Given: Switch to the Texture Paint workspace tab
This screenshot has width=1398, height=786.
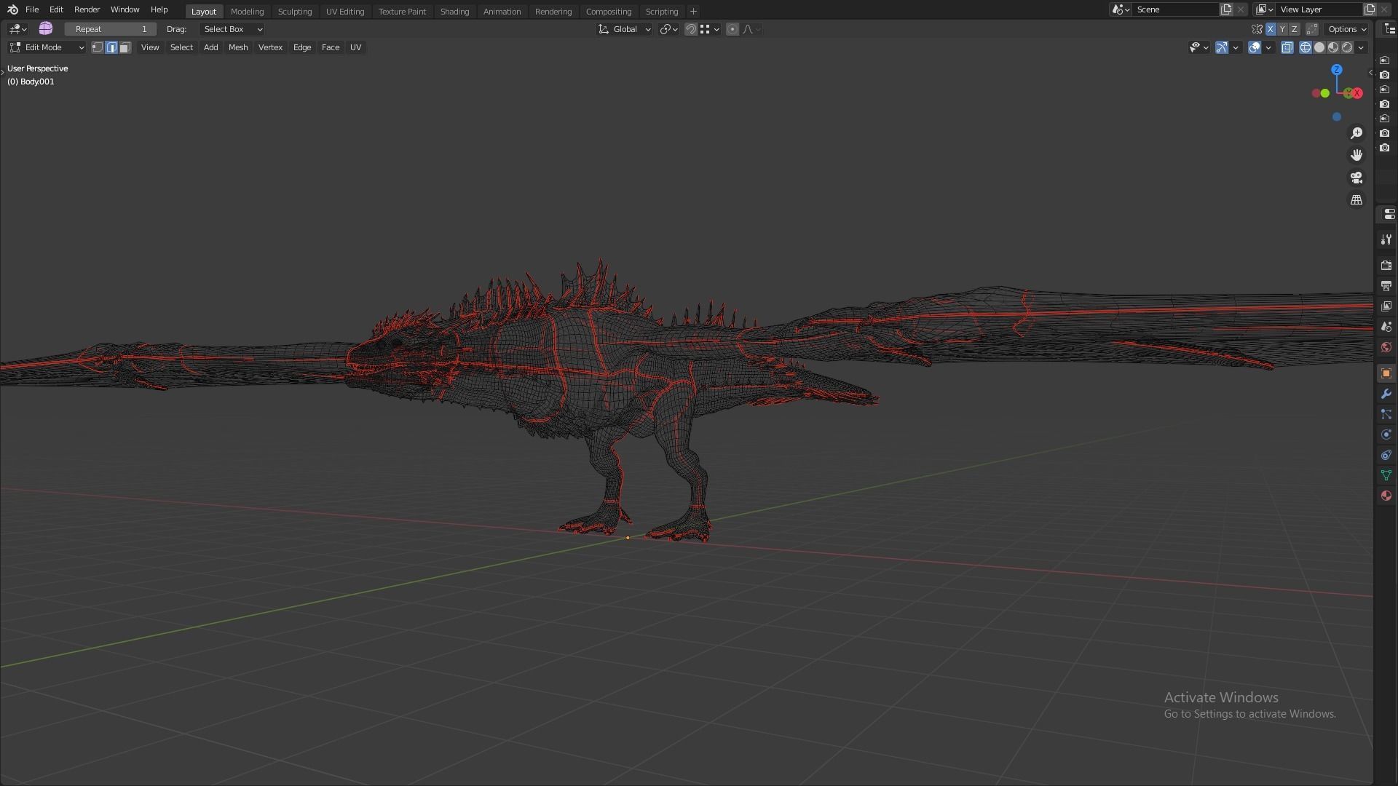Looking at the screenshot, I should pos(402,12).
